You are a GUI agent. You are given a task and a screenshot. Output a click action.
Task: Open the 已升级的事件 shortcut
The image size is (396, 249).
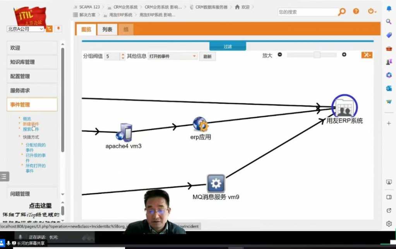(x=36, y=157)
